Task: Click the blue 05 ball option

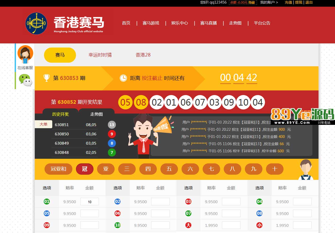Action: [x=47, y=213]
